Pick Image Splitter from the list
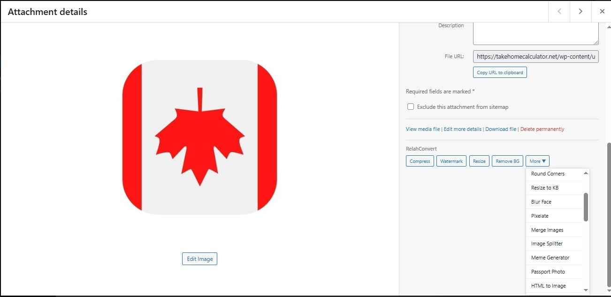611x297 pixels. 554,244
